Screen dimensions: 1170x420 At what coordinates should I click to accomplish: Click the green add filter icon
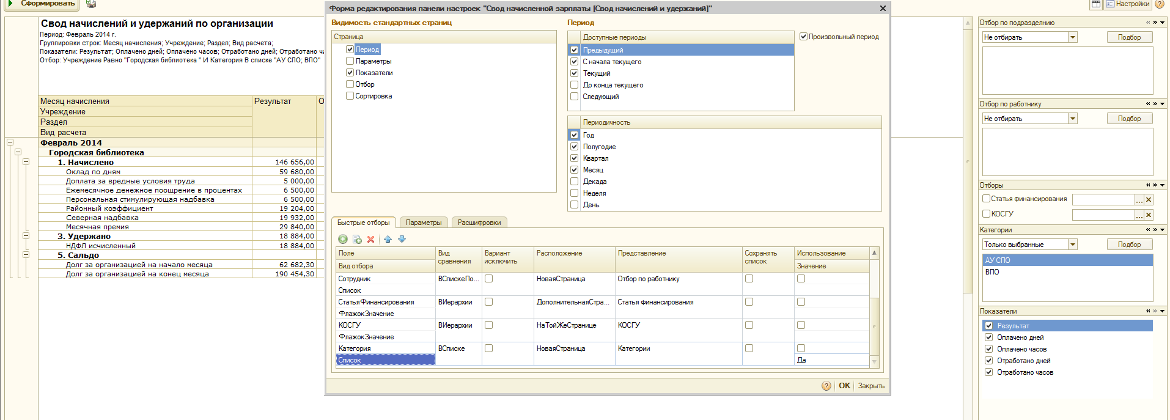(x=342, y=240)
